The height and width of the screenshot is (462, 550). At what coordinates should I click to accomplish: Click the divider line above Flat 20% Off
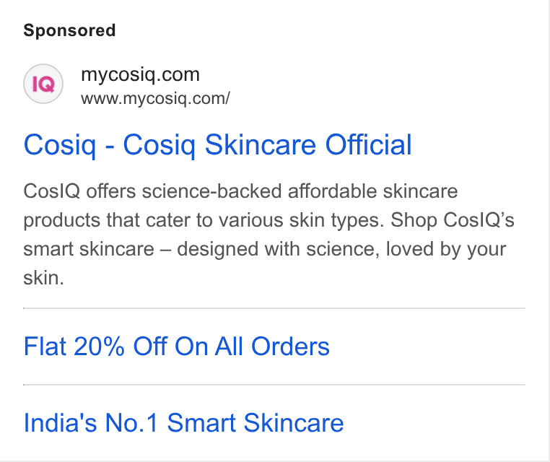274,308
